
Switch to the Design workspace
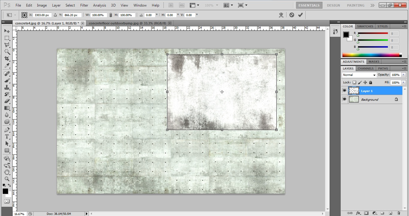pos(333,5)
